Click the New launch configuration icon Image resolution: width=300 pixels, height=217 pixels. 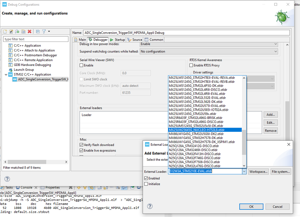click(5, 31)
